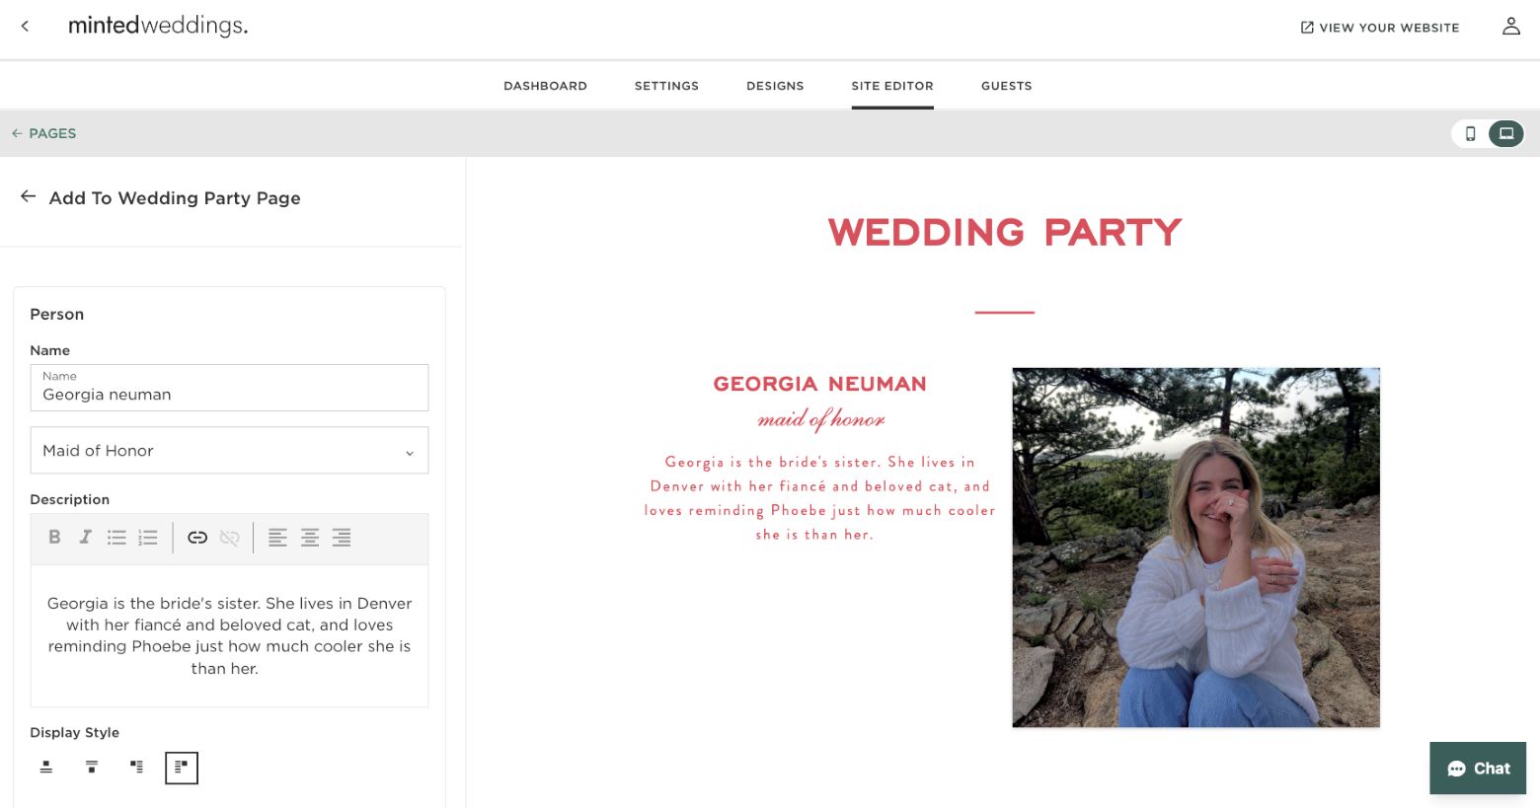Screen dimensions: 1540x808
Task: Click the Name input containing Georgia neuman
Action: click(229, 394)
